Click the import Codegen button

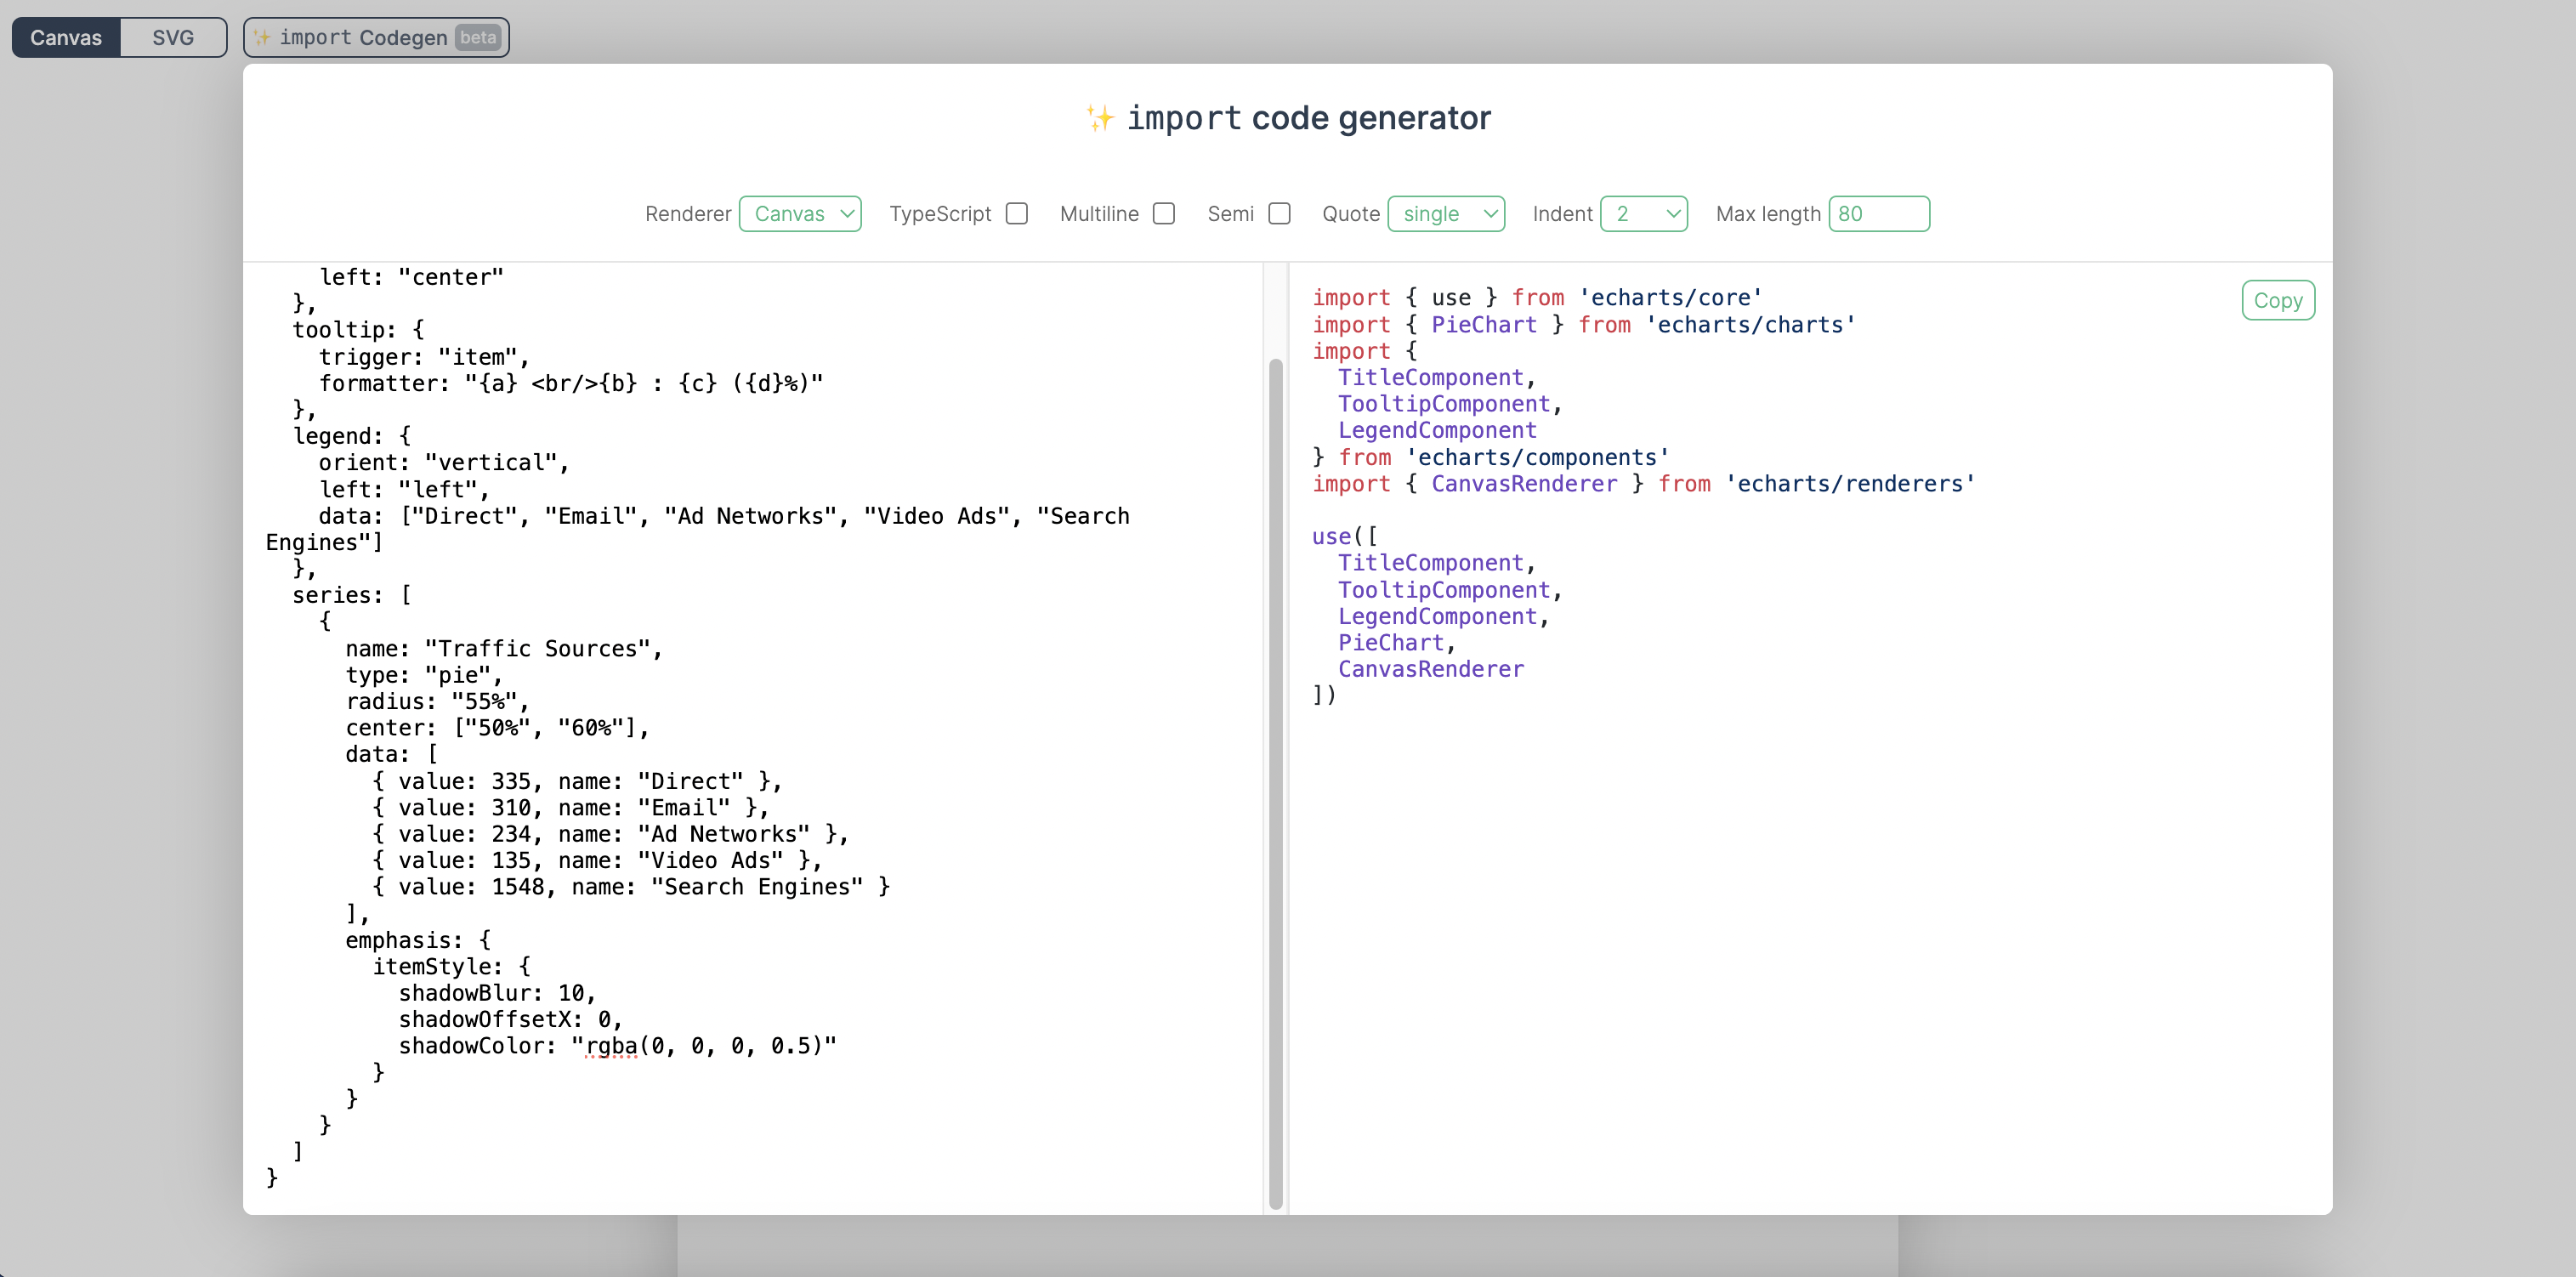376,37
